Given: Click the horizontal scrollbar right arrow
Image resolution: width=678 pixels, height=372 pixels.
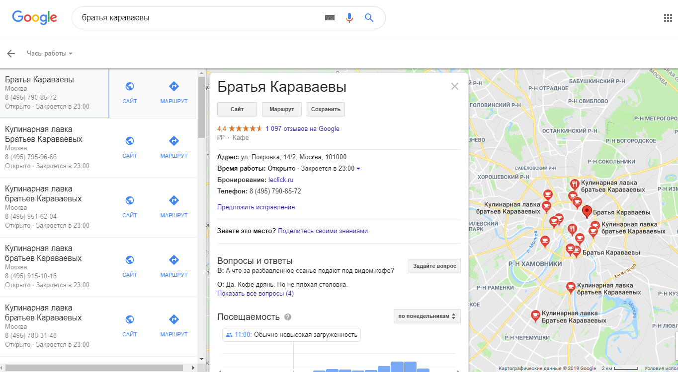Looking at the screenshot, I should tap(193, 368).
